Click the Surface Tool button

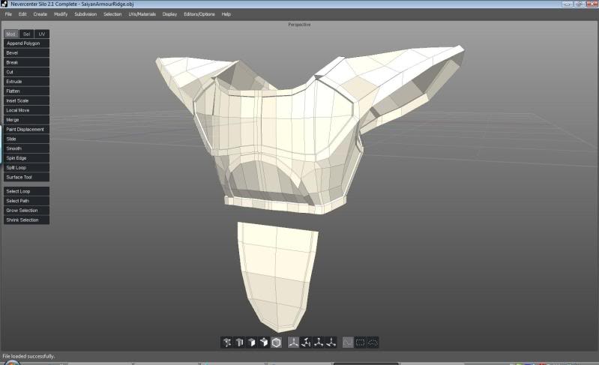26,177
